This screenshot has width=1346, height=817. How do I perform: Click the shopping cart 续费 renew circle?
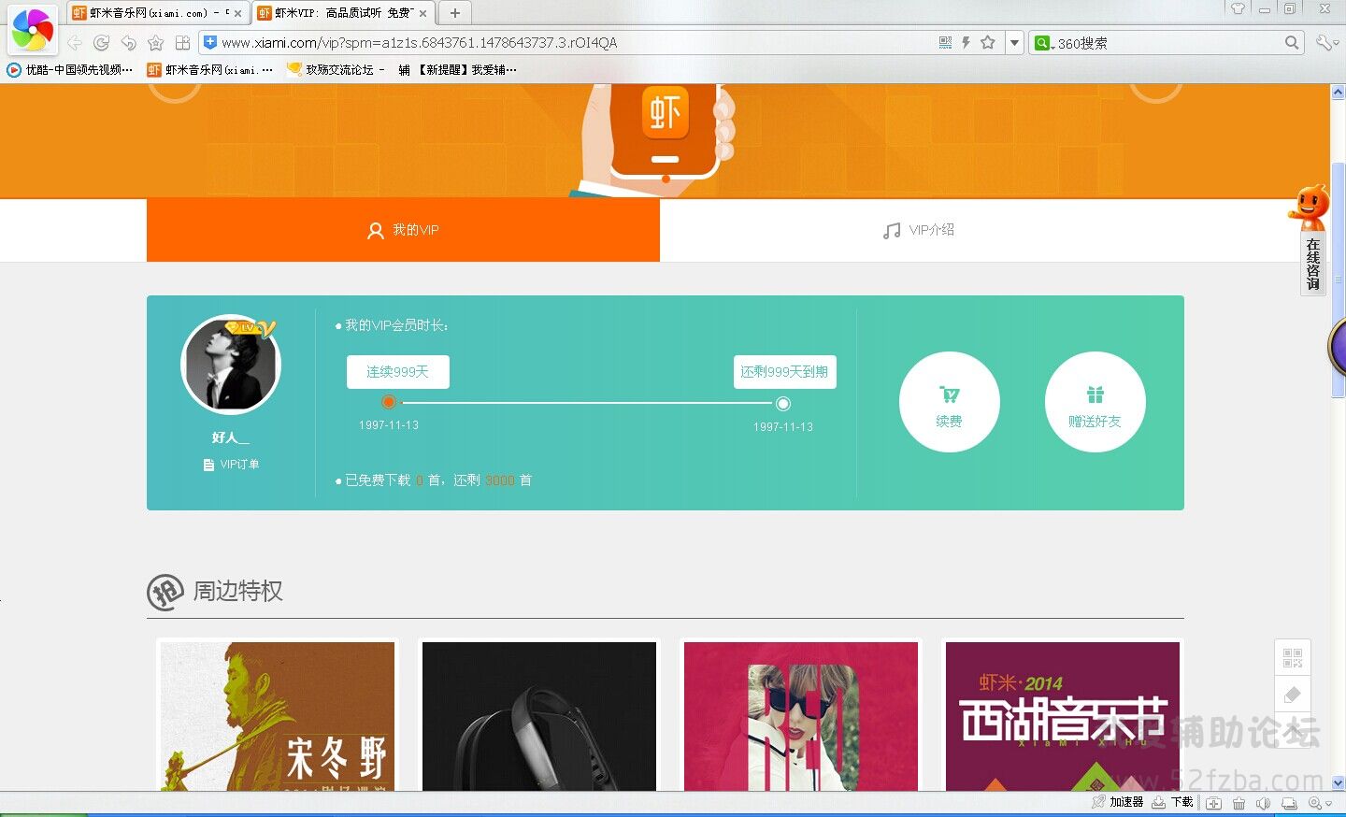pyautogui.click(x=950, y=402)
